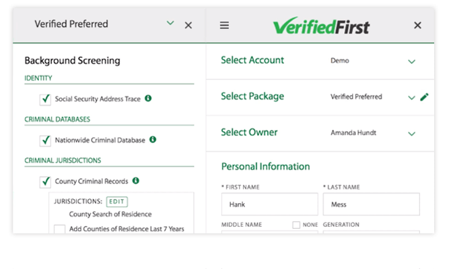The image size is (451, 269).
Task: Close the Verified Preferred panel
Action: coord(188,26)
